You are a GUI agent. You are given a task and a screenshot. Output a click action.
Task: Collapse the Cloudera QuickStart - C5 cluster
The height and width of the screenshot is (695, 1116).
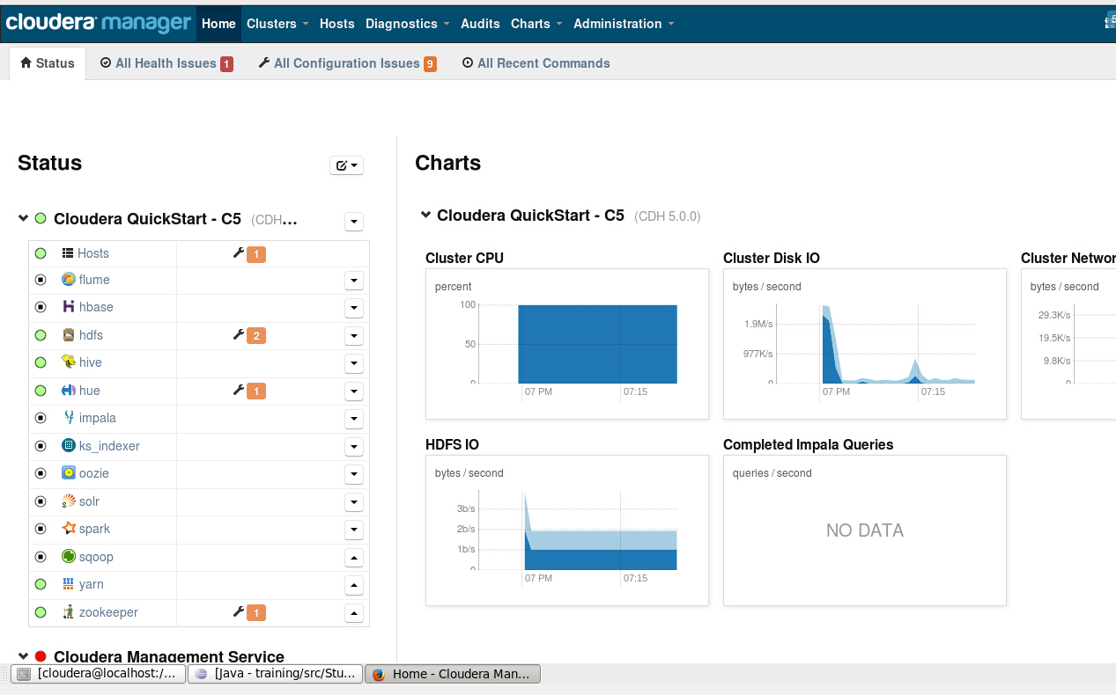tap(21, 217)
